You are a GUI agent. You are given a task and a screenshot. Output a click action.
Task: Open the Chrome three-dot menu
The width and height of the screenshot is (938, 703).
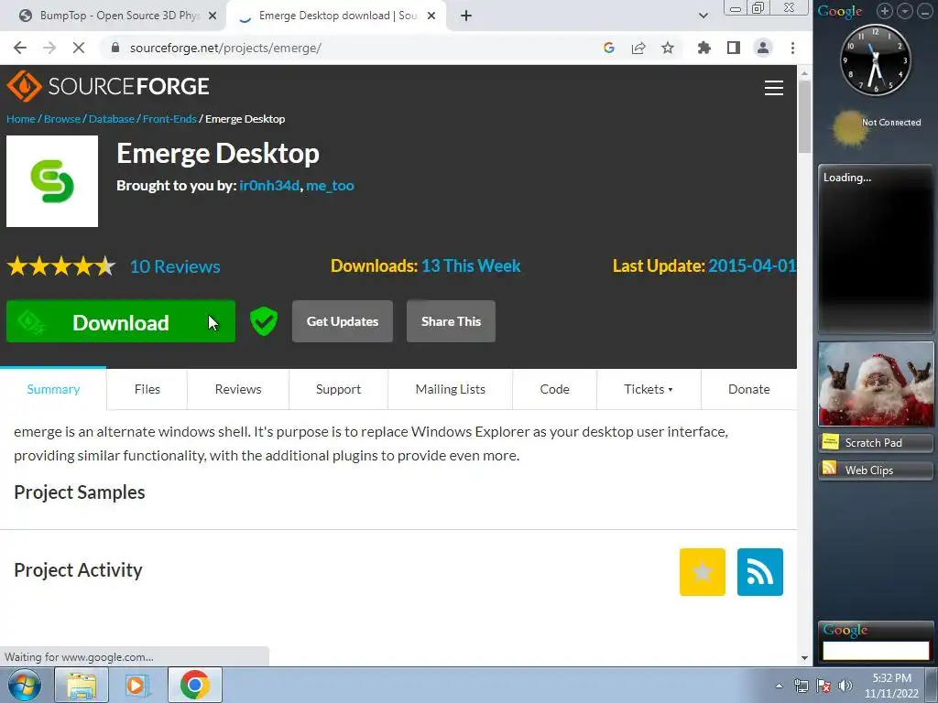click(x=792, y=48)
